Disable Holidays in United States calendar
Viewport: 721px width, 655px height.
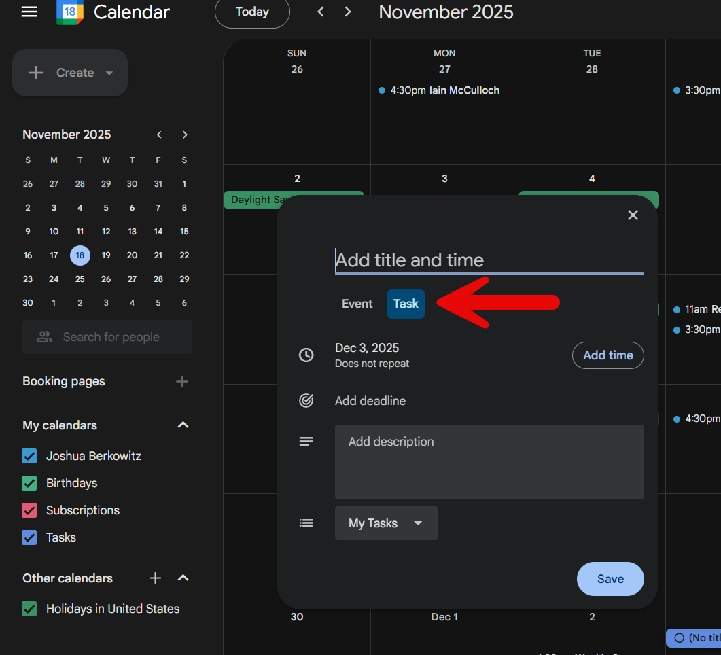(29, 609)
